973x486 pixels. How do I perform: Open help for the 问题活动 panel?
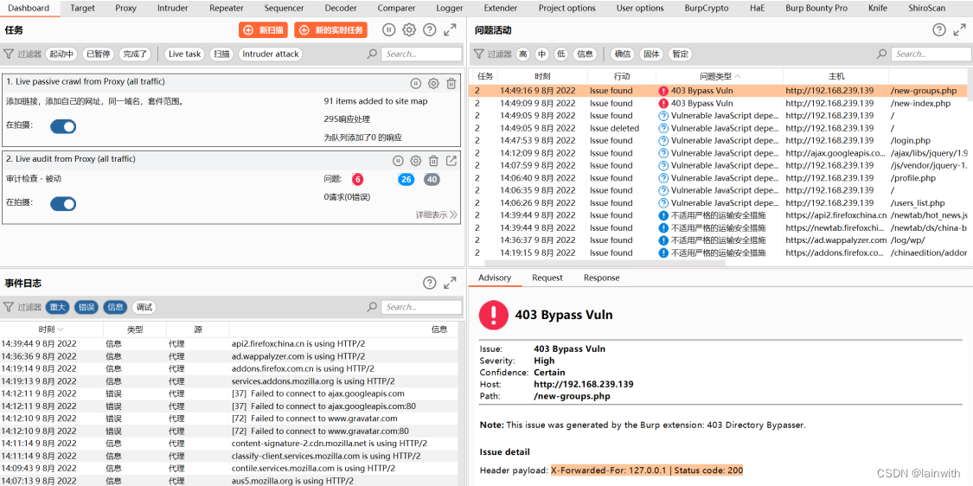pyautogui.click(x=939, y=30)
